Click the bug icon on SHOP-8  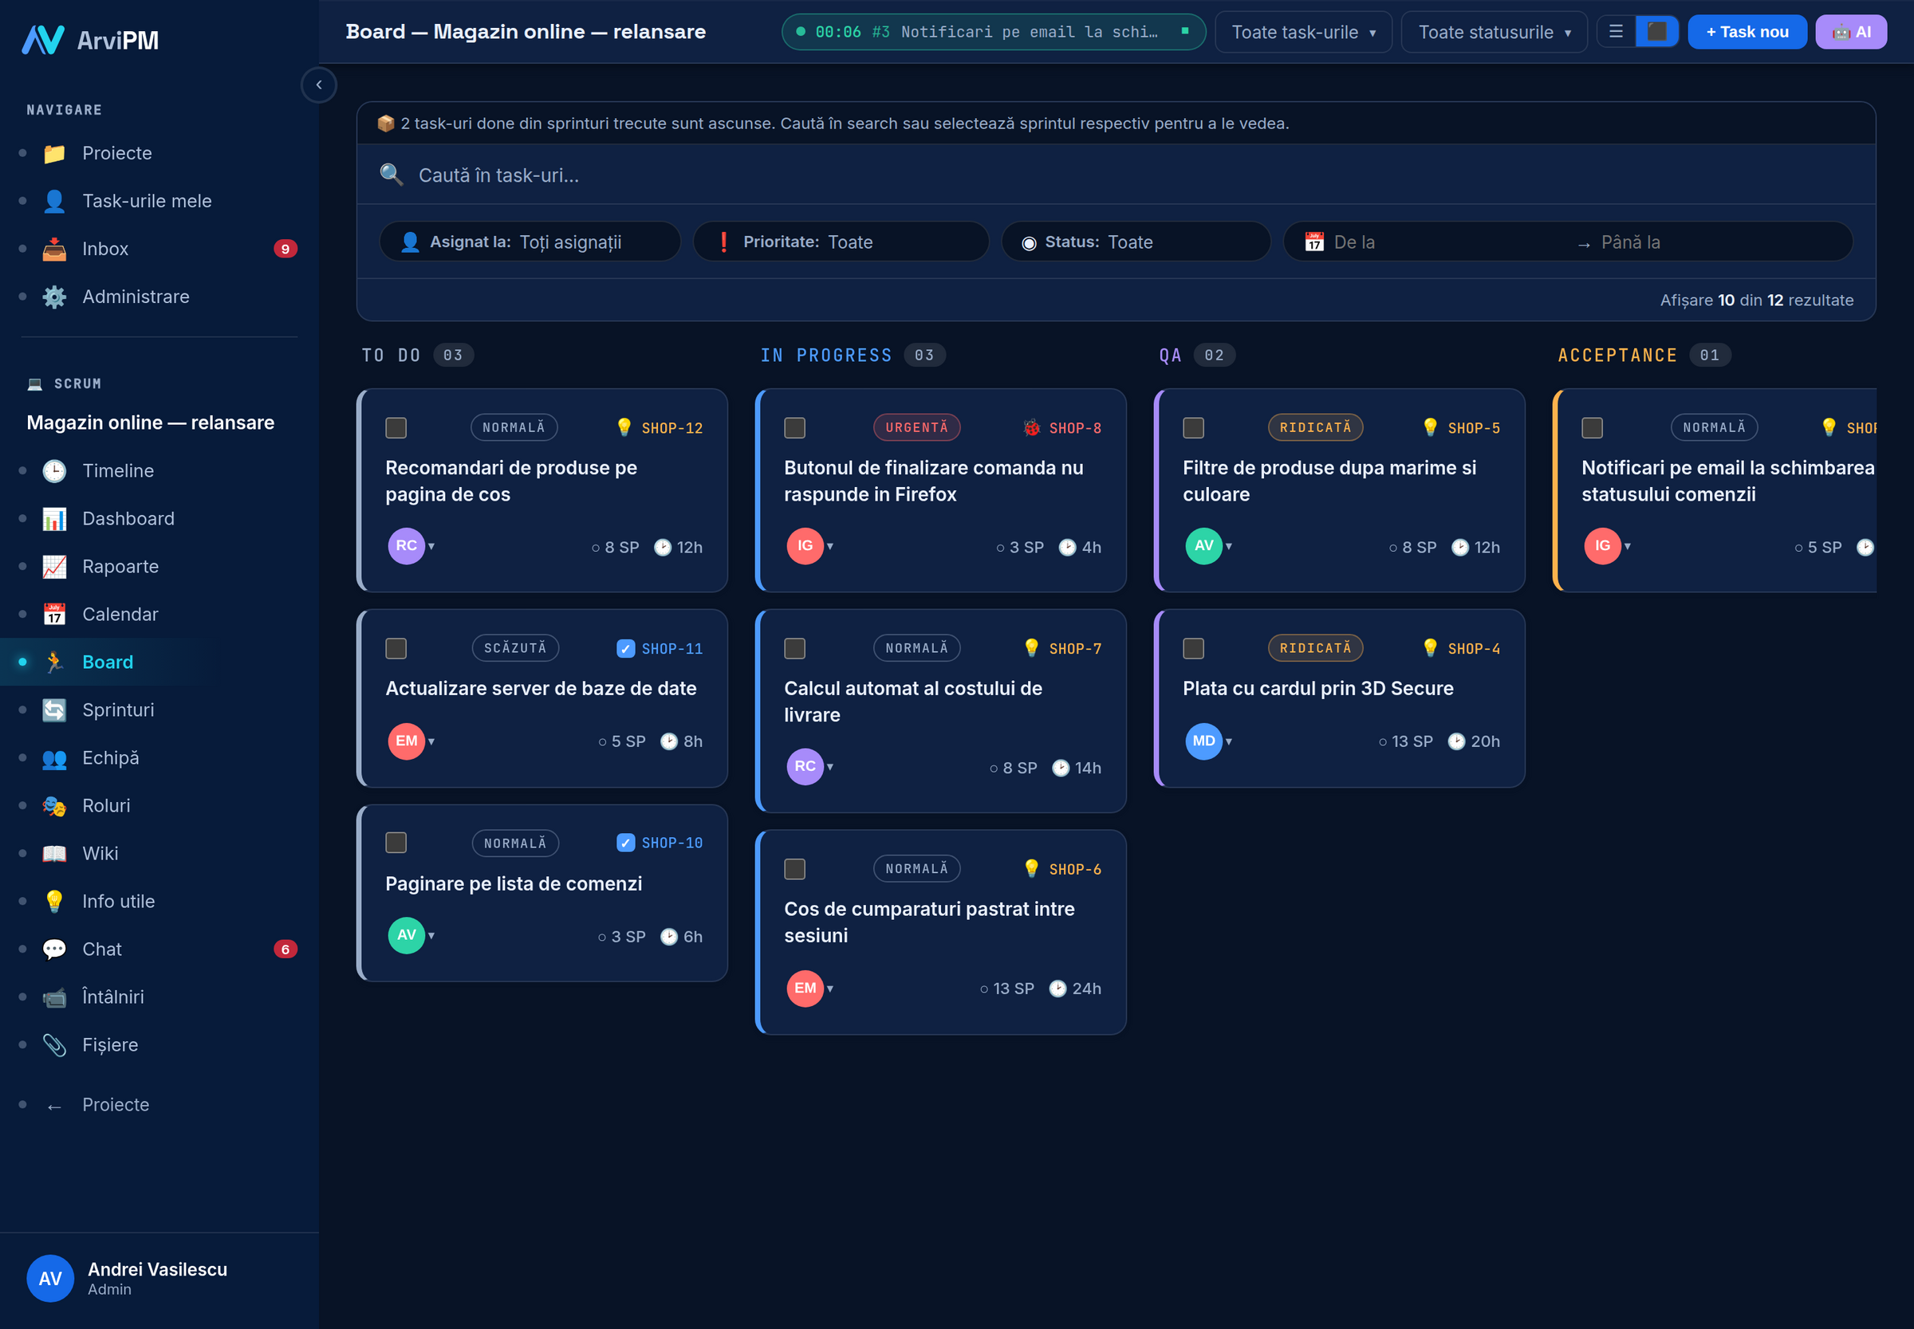[1032, 428]
